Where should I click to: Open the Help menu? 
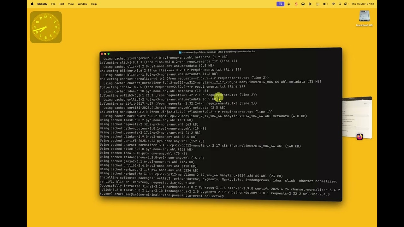tap(94, 4)
